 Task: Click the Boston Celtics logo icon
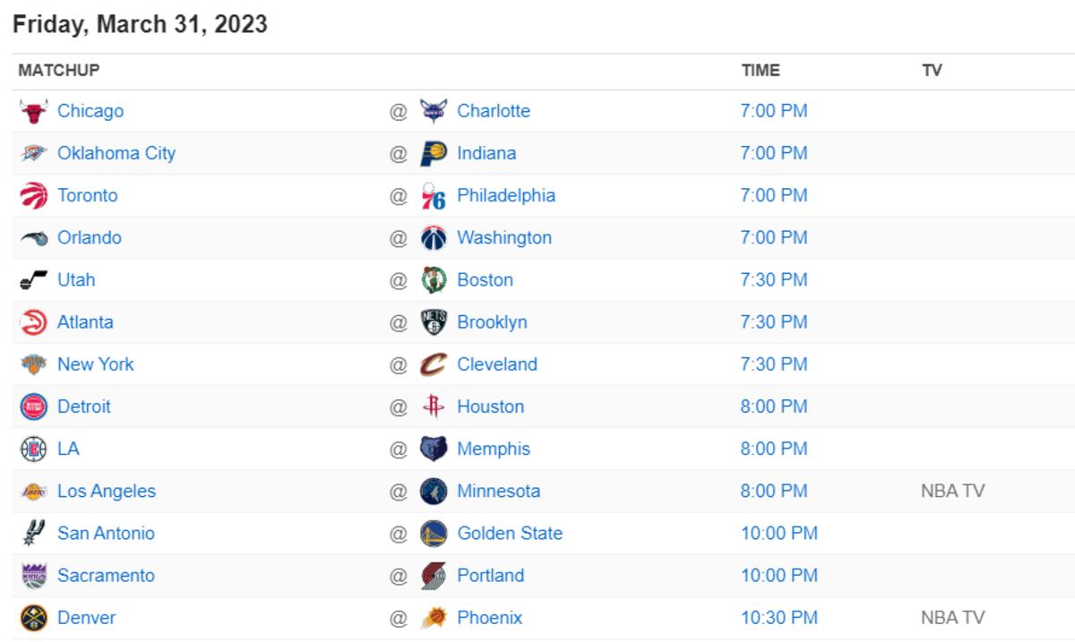coord(433,279)
